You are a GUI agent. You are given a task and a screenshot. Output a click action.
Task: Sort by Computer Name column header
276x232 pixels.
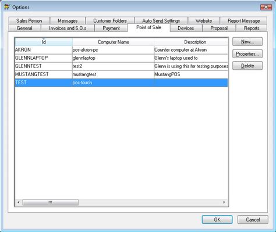point(113,42)
